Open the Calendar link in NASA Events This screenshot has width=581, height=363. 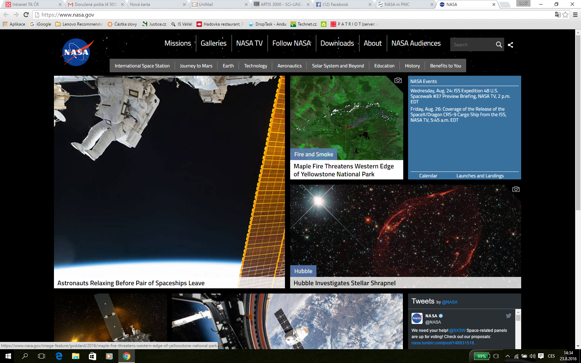pos(428,176)
